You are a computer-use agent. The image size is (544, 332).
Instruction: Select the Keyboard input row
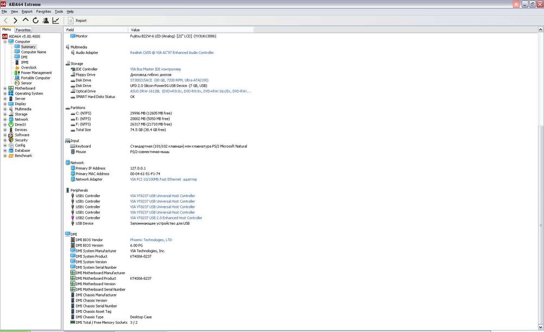[x=159, y=146]
